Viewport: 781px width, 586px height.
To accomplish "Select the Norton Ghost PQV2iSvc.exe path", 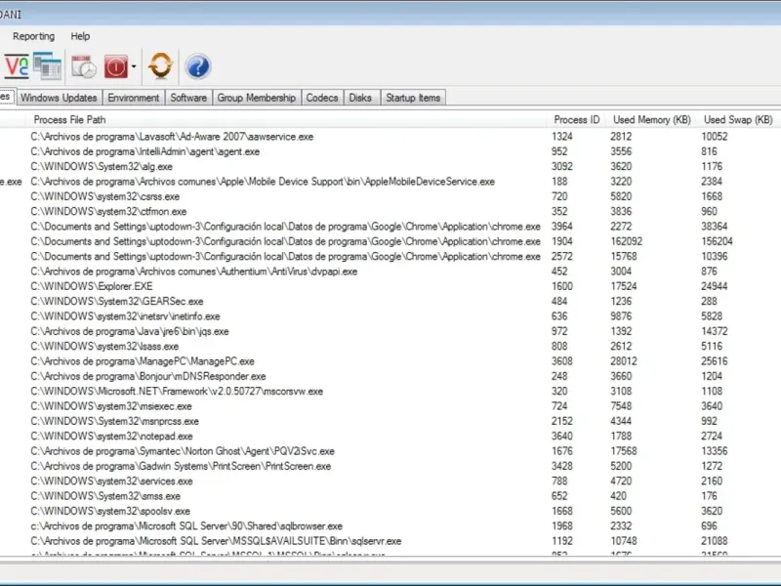I will tap(183, 451).
